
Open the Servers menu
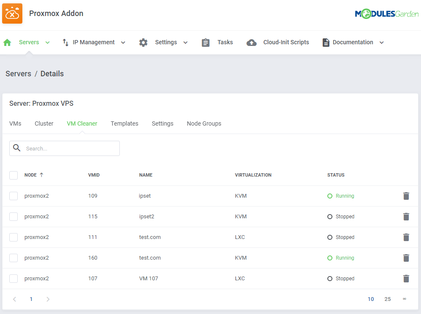pos(29,43)
